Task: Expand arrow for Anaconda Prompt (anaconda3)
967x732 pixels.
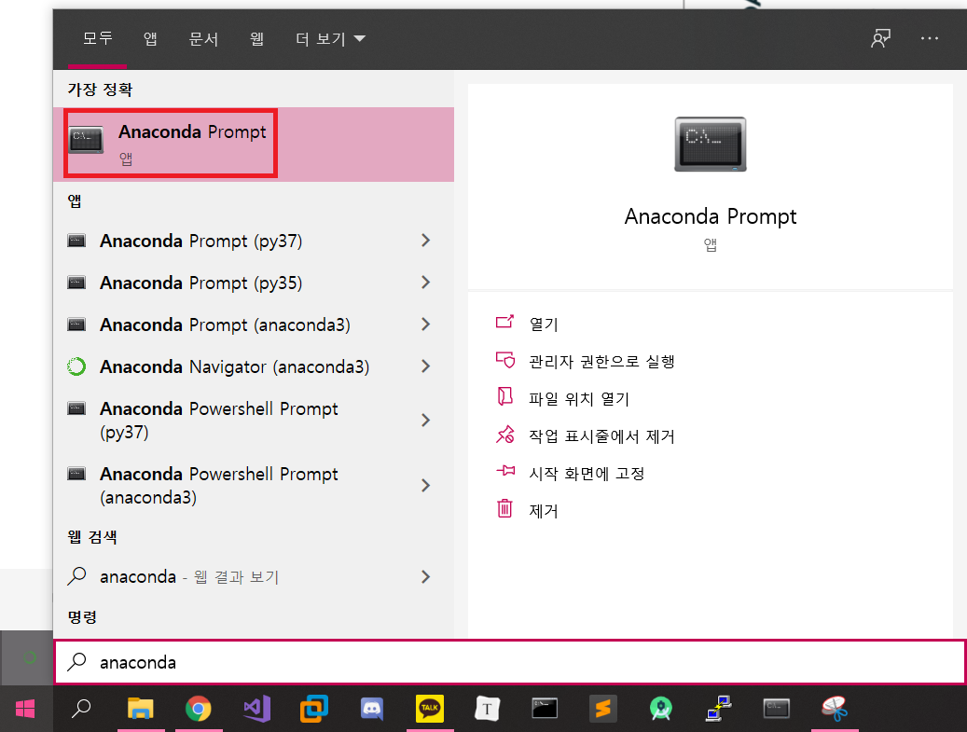Action: [425, 325]
